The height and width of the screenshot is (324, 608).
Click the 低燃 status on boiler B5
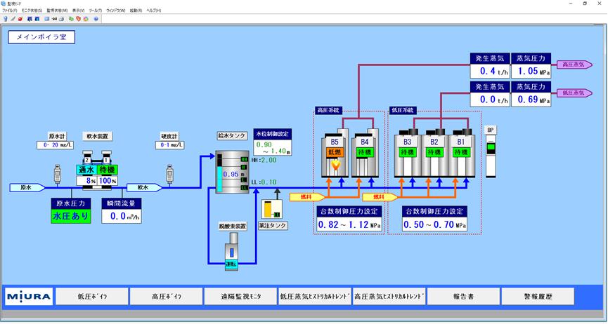(335, 152)
